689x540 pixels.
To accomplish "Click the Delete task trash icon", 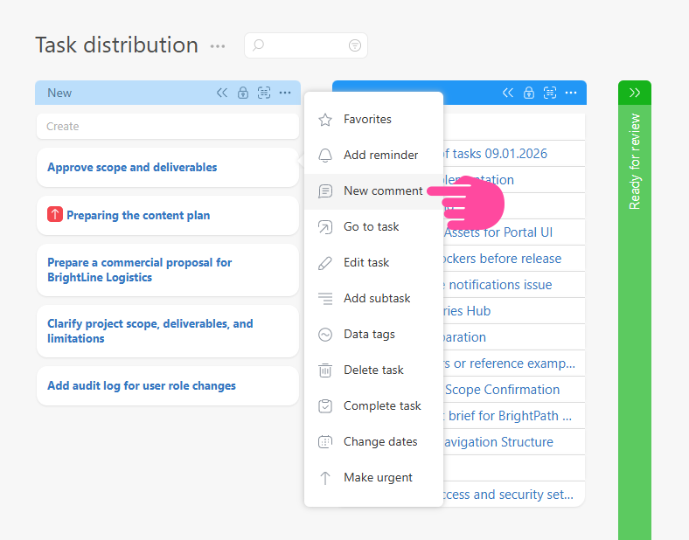I will click(325, 370).
